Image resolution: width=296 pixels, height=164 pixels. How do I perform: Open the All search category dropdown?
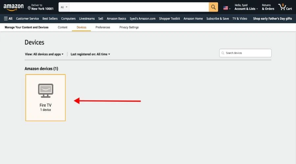(x=64, y=7)
